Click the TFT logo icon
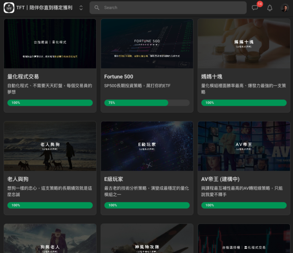The image size is (293, 253). tap(9, 8)
